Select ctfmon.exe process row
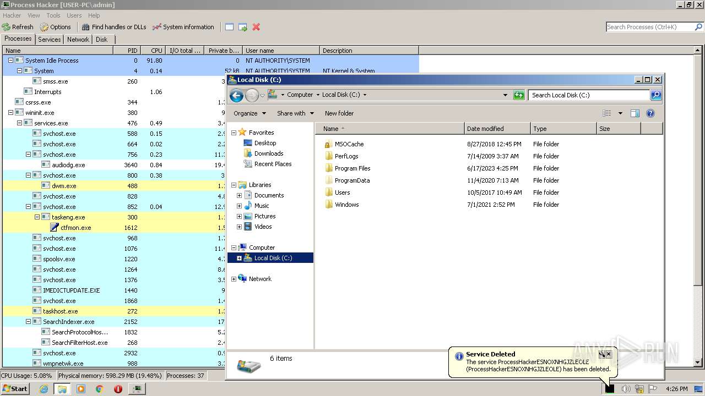This screenshot has height=396, width=705. [115, 228]
